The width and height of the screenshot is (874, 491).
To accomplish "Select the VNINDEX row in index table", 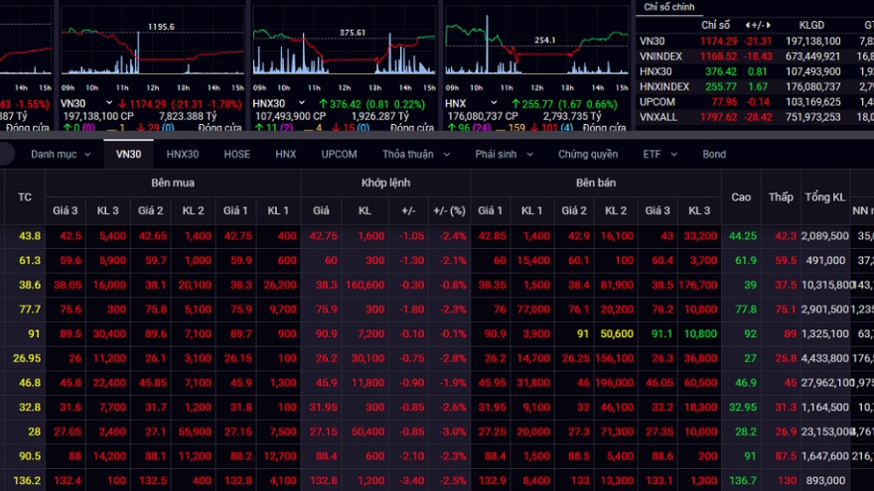I will 660,57.
